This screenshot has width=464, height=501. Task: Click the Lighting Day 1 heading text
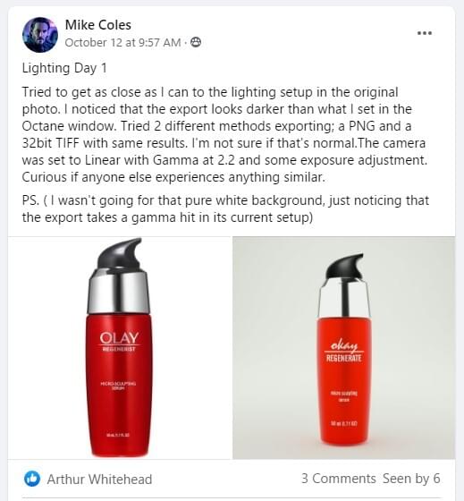click(64, 68)
